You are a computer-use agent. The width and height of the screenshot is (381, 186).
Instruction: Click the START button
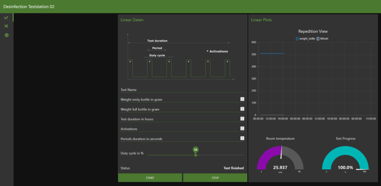(x=150, y=178)
